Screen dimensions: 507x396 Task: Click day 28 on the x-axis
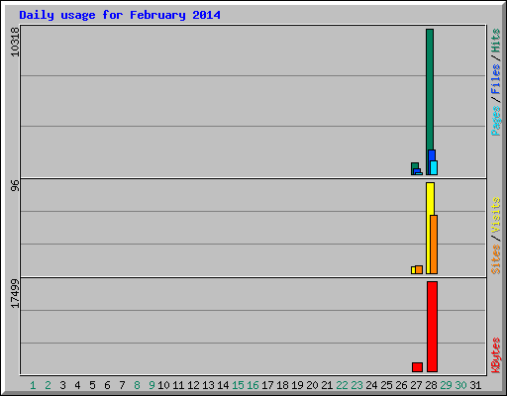(431, 385)
